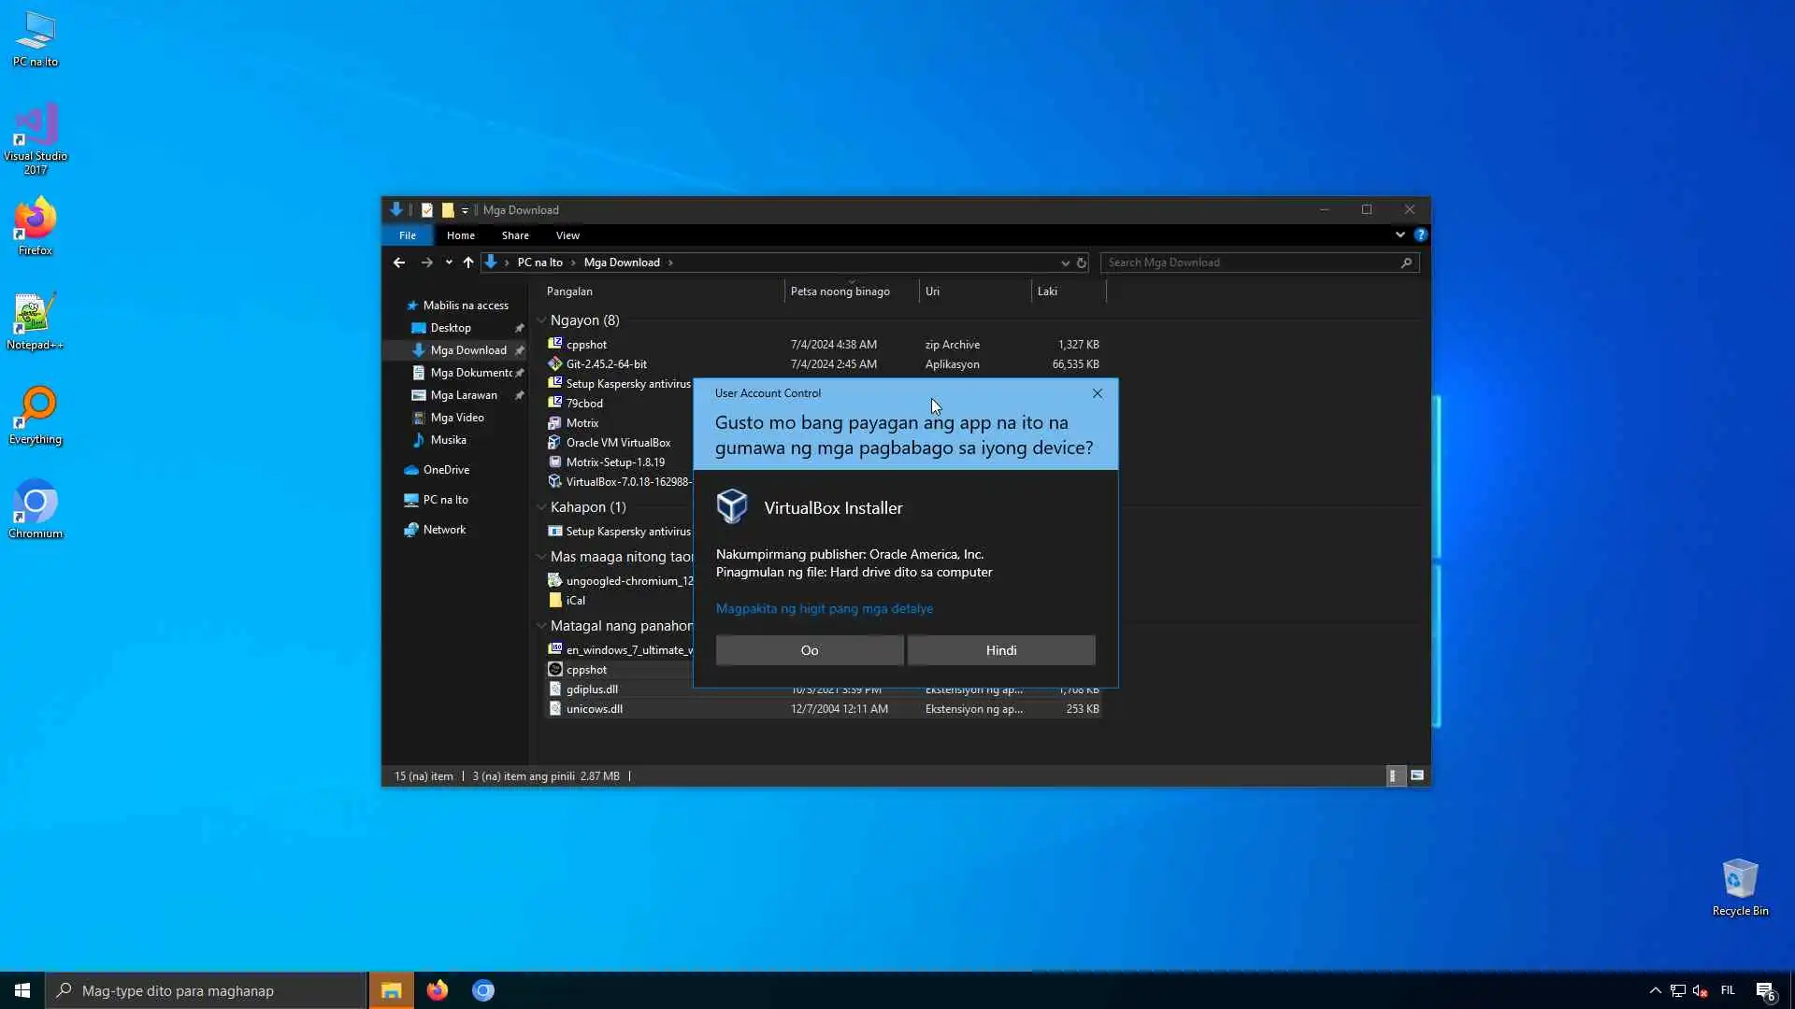The width and height of the screenshot is (1795, 1009).
Task: Open Magpakita ng higit pang mga detalye link
Action: tap(824, 608)
